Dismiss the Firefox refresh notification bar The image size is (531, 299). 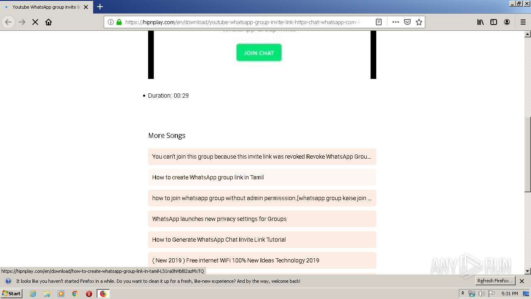(x=522, y=281)
